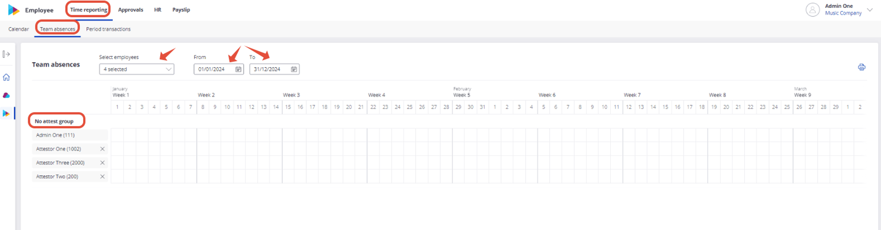Click the Week 1 header

[x=121, y=95]
